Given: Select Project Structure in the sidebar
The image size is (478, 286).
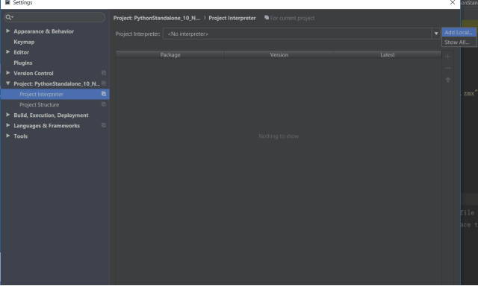Looking at the screenshot, I should click(40, 105).
